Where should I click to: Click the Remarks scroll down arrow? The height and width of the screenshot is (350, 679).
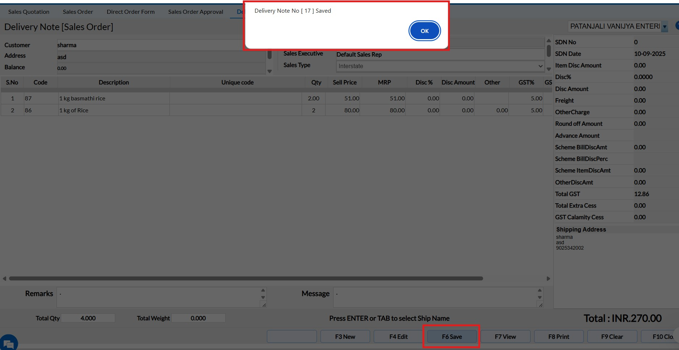pos(263,297)
